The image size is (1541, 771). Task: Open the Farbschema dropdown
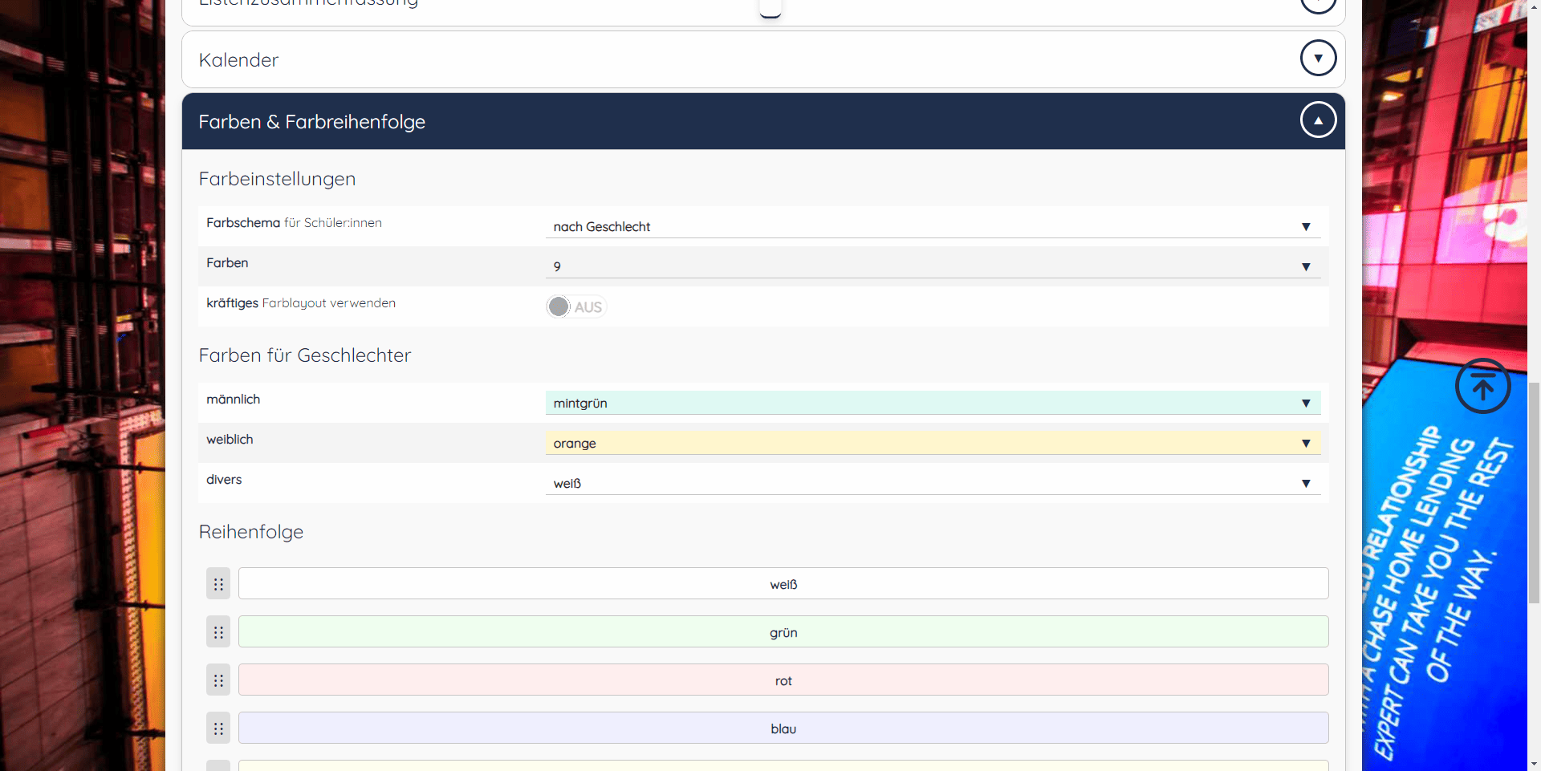point(933,226)
